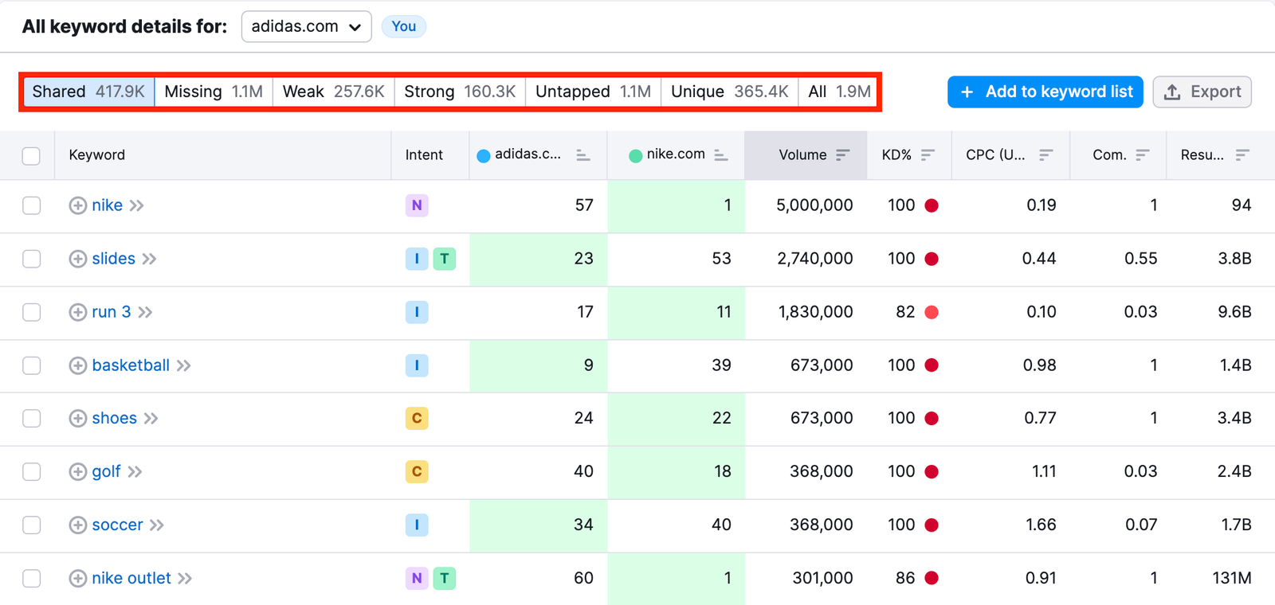The height and width of the screenshot is (605, 1275).
Task: Click the Intent column header
Action: (x=424, y=155)
